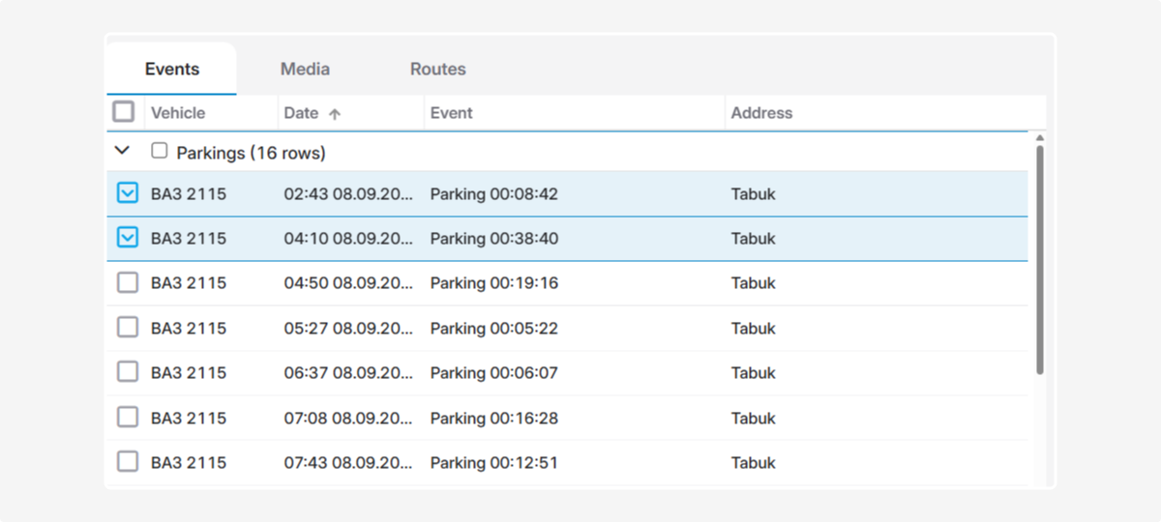Open the Routes tab
Viewport: 1161px width, 522px height.
pos(437,70)
